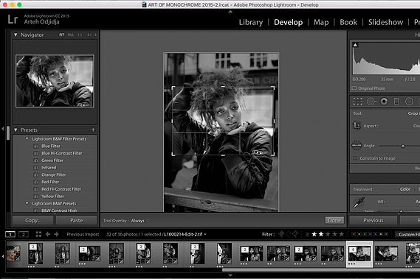Select the Spot Removal tool
This screenshot has height=279, width=420.
coord(371,102)
